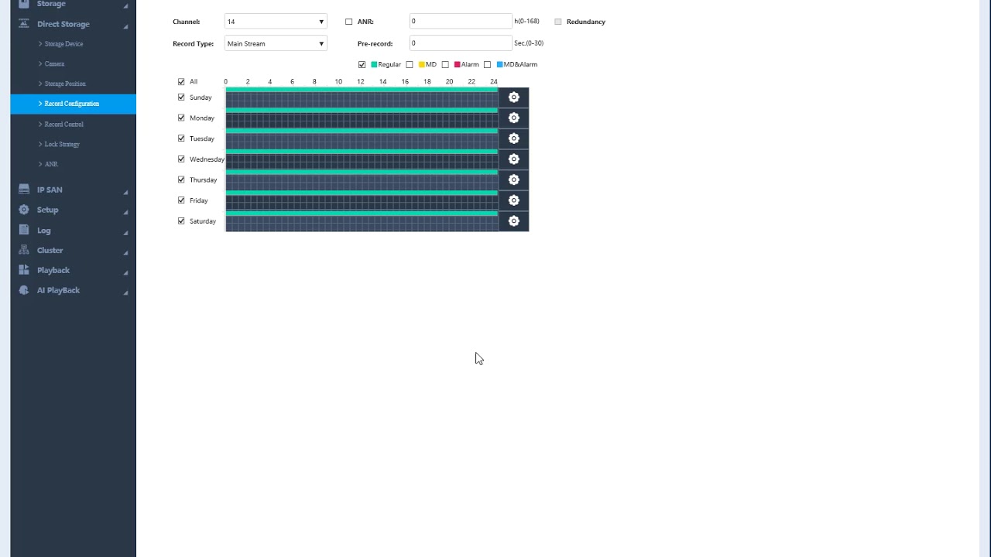This screenshot has height=557, width=991.
Task: Enable the ANR checkbox
Action: [348, 22]
